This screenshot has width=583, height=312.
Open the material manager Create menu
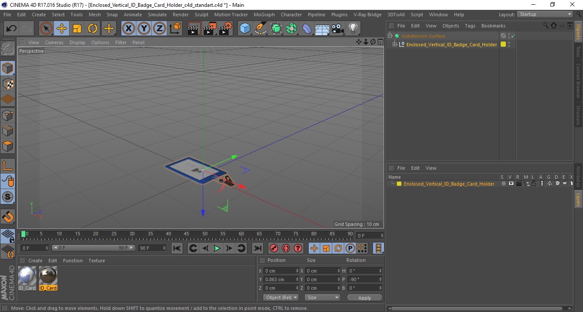pos(35,261)
